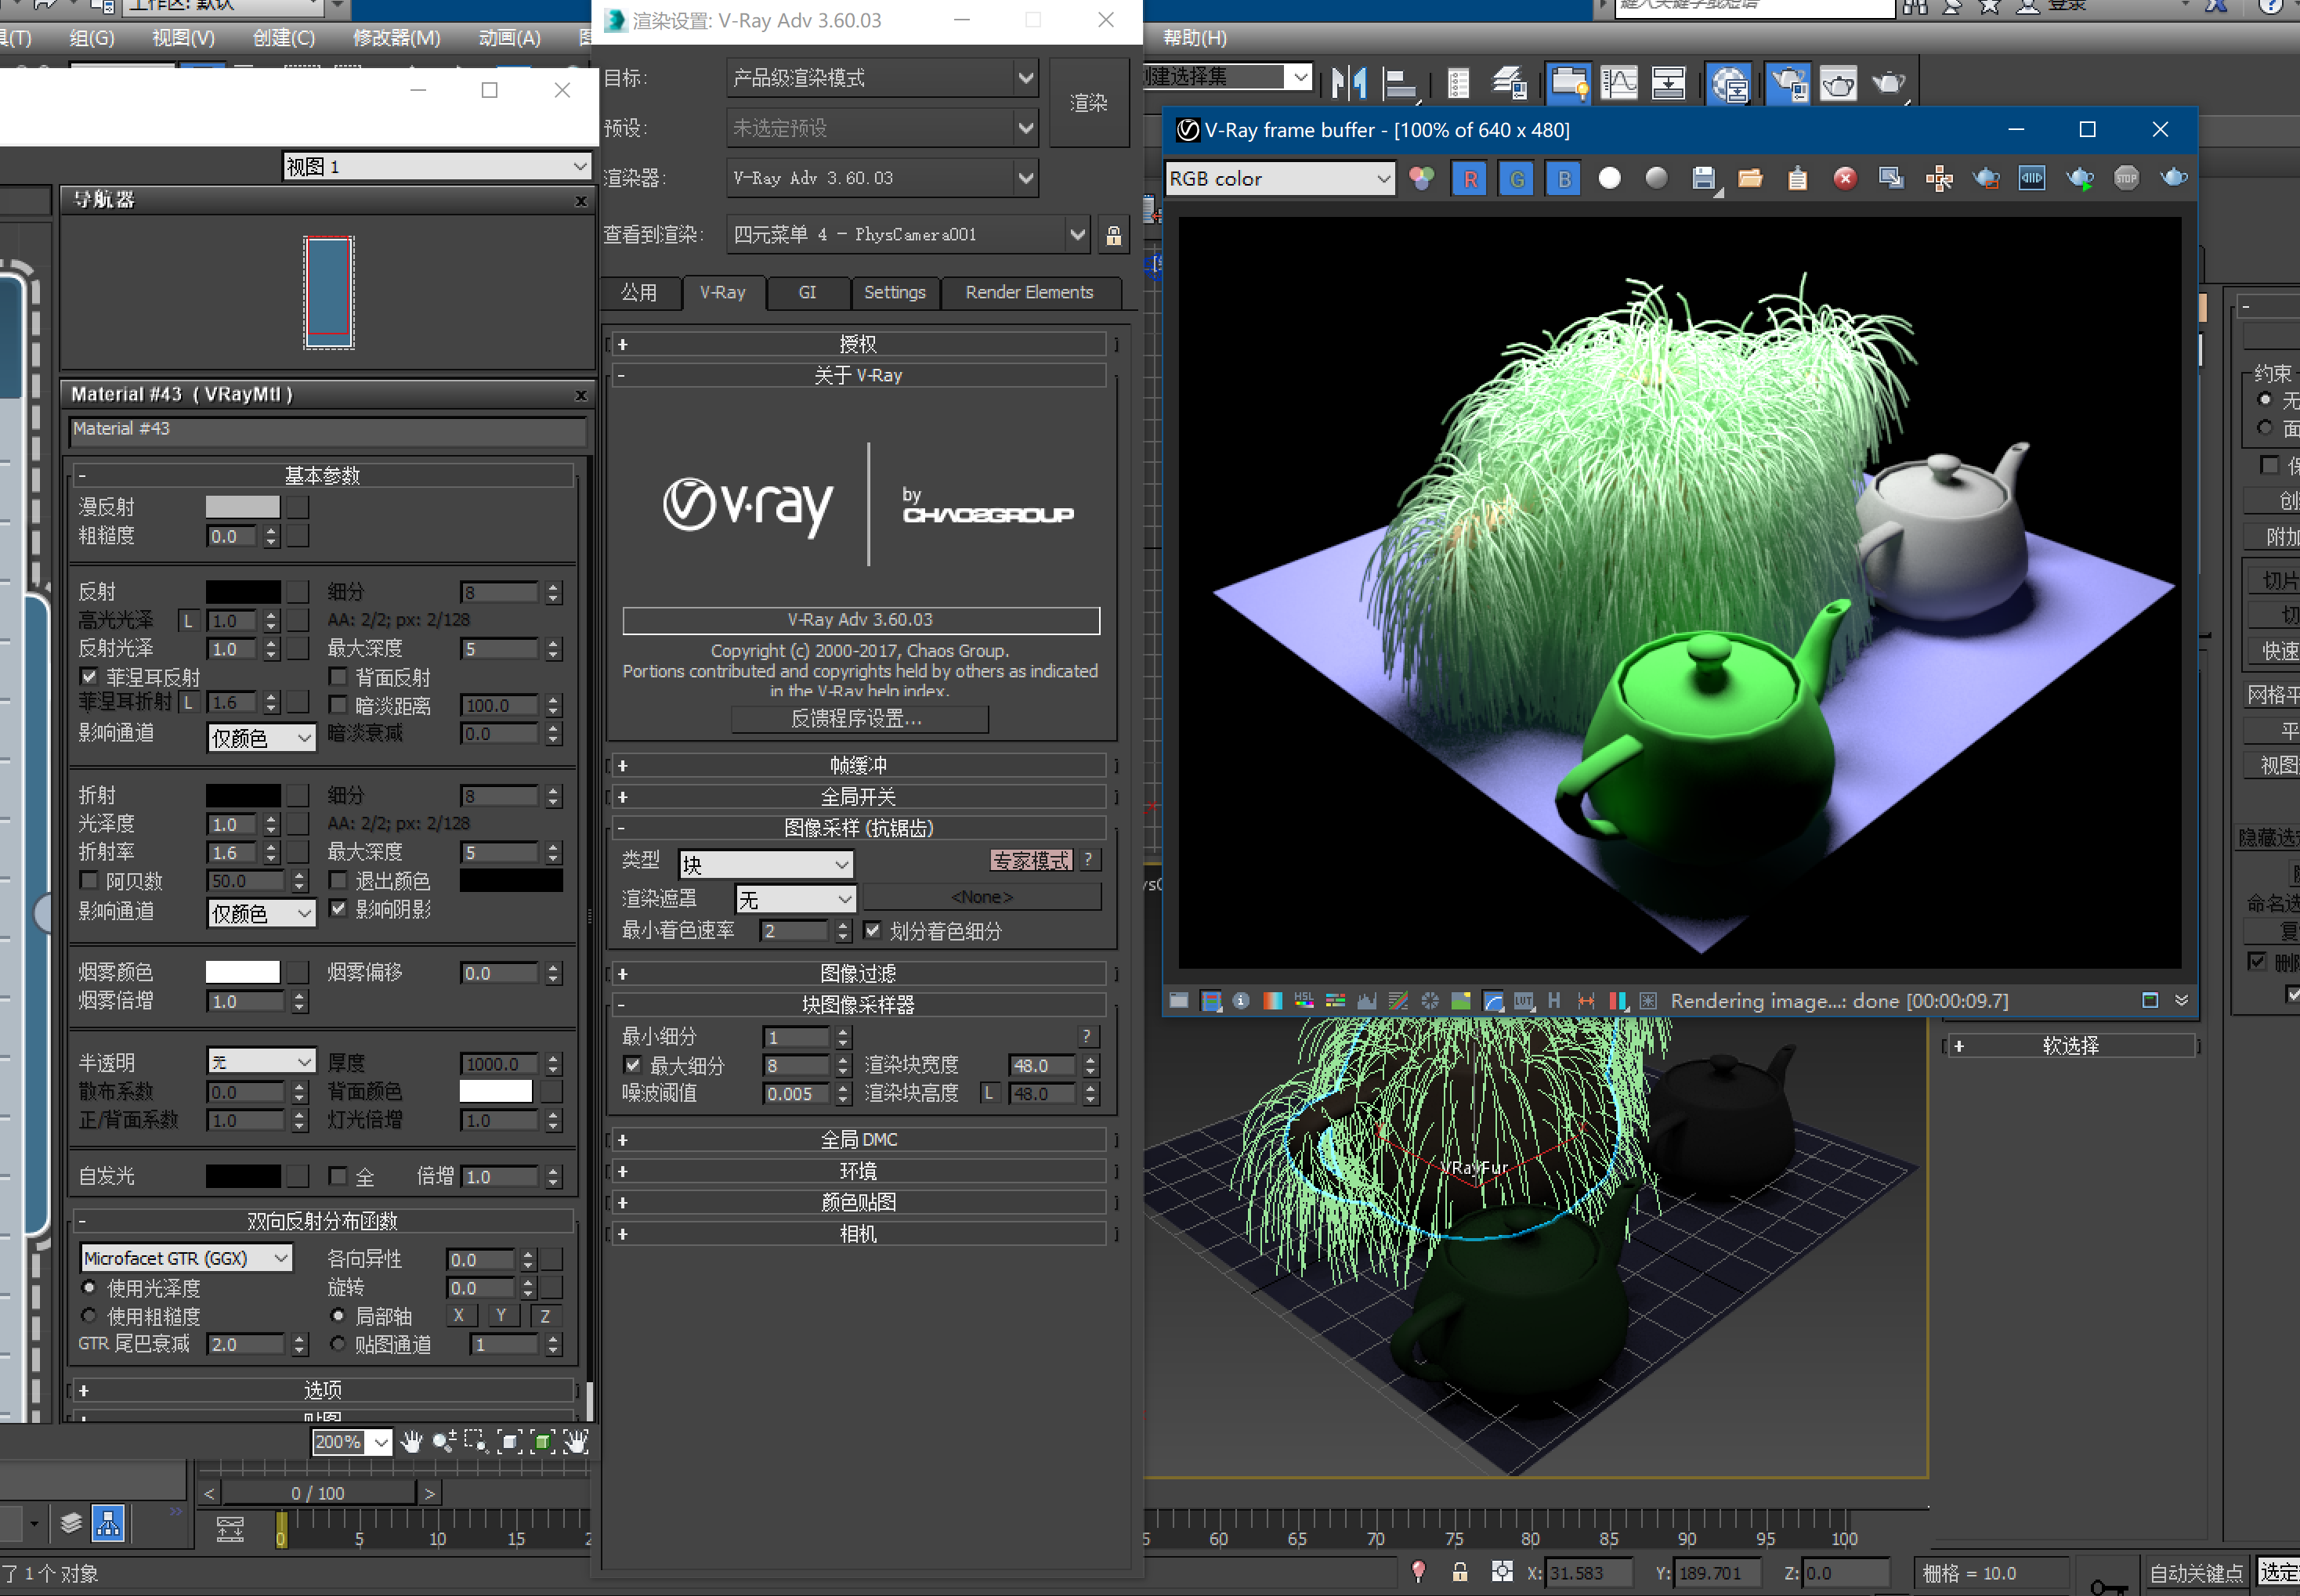Enable the dim distance checkbox
2300x1596 pixels.
click(x=338, y=705)
